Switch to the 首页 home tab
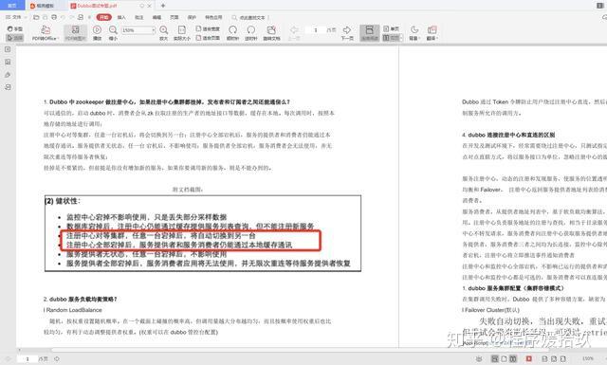This screenshot has width=607, height=365. (12, 6)
